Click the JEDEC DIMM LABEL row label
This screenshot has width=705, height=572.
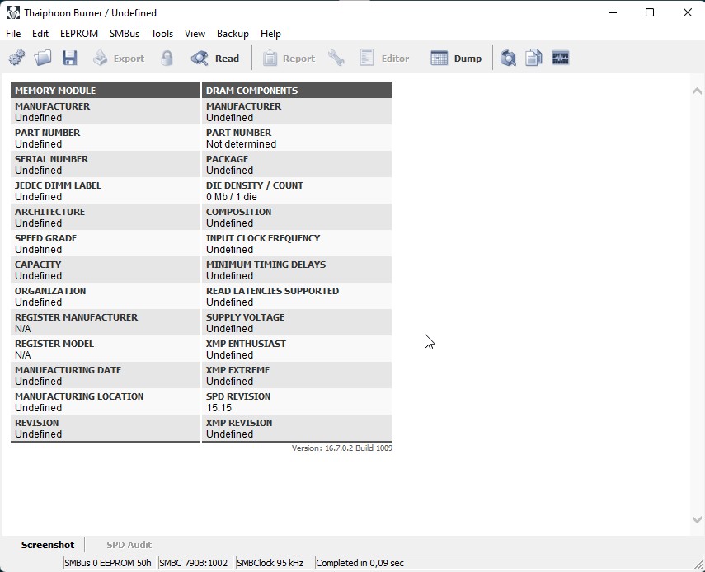58,185
